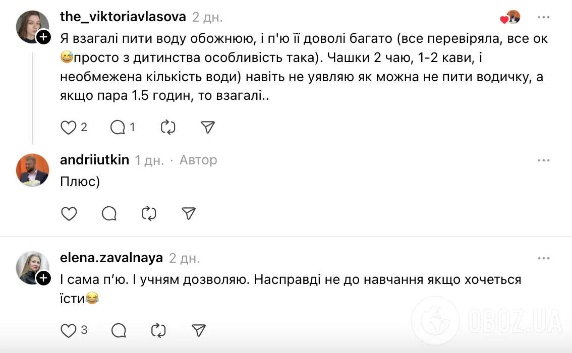
Task: View the '1' reply count on the first comment
Action: tap(132, 128)
